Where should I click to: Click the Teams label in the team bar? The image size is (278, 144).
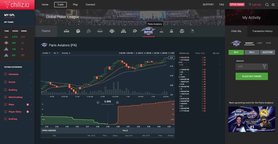coord(46,31)
